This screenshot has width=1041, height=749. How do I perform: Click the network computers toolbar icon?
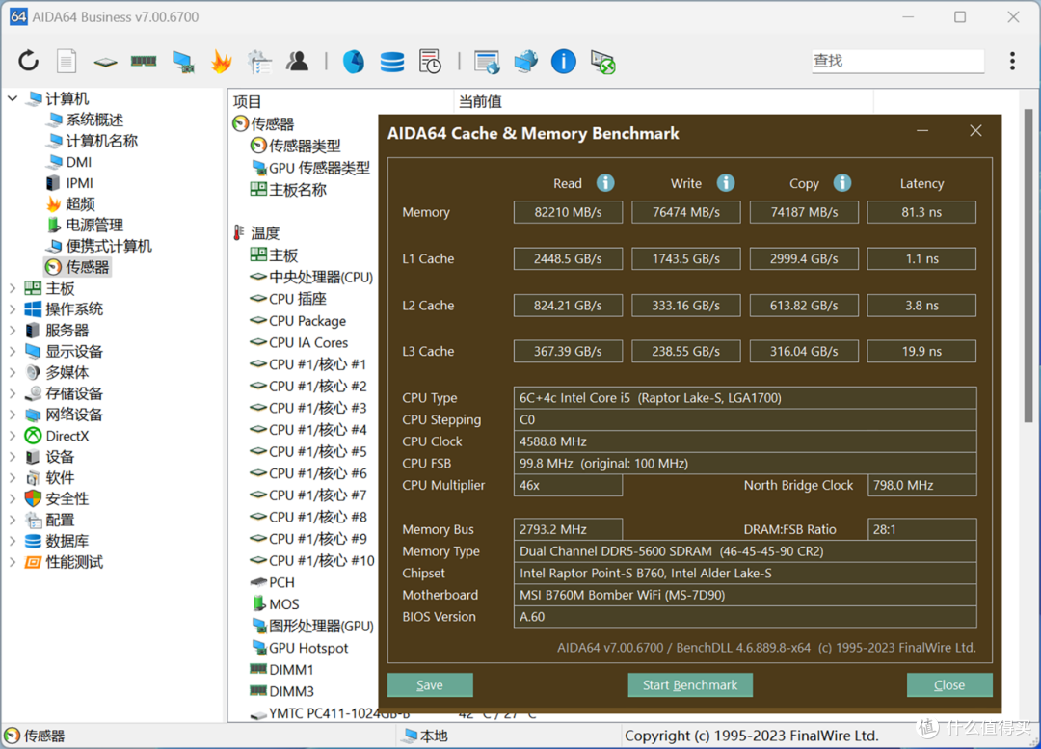click(x=525, y=61)
